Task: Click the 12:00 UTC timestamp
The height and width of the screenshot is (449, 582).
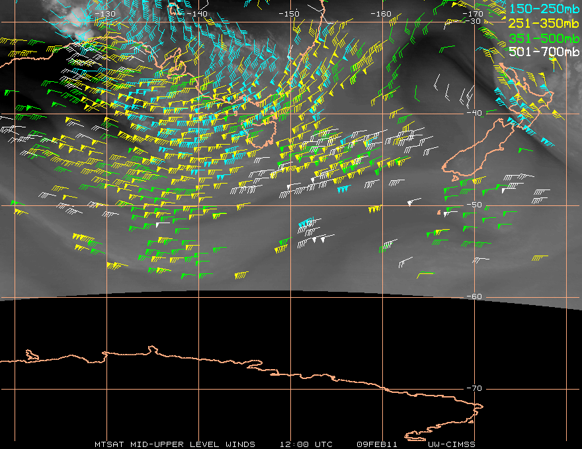Action: (x=306, y=444)
